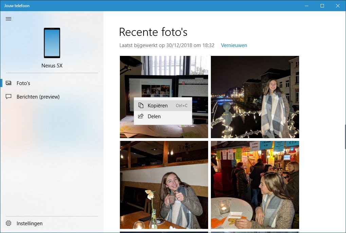Minimize the Jouw telefoon window
Viewport: 346px width, 233px height.
tap(307, 6)
